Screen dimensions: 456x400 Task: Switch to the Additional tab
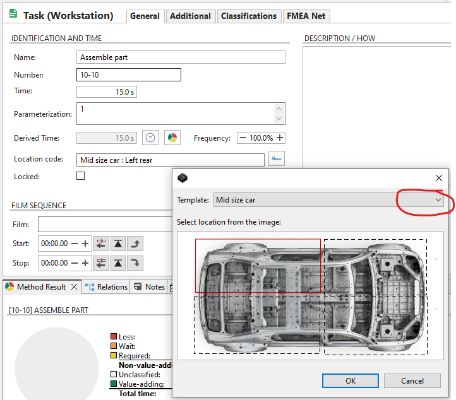(x=191, y=16)
